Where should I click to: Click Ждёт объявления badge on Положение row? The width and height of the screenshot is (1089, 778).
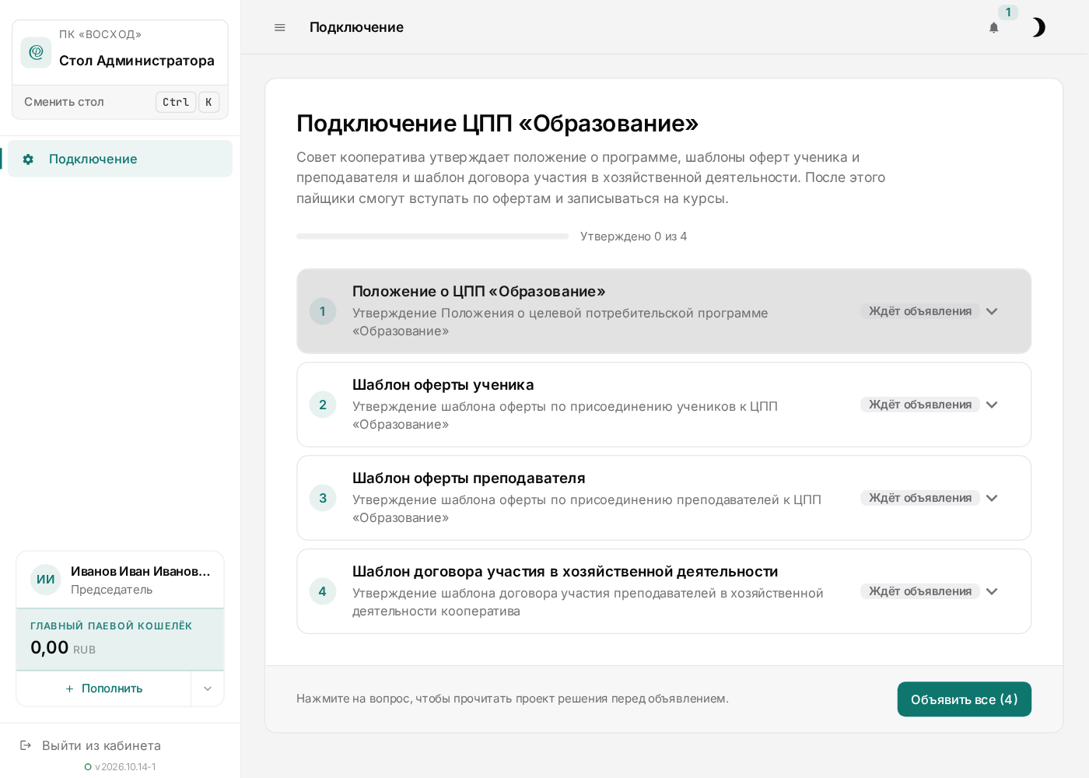pyautogui.click(x=920, y=311)
